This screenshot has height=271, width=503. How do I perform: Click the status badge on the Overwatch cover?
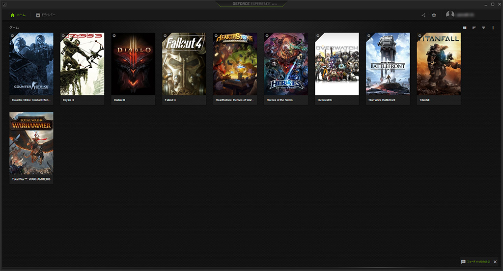(318, 36)
